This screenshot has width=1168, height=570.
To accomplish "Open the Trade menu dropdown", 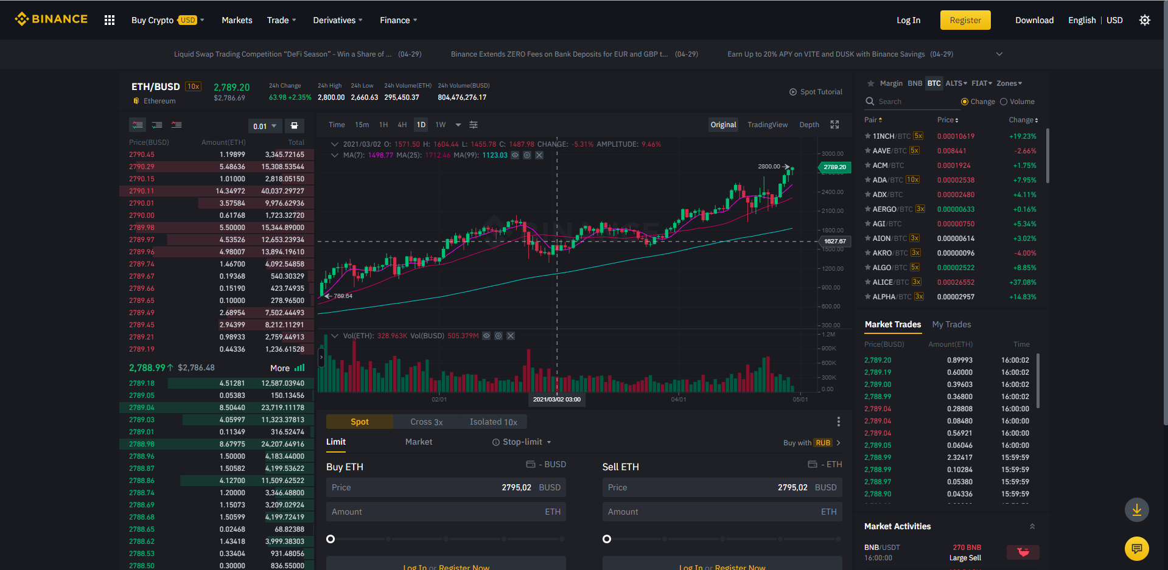I will (282, 20).
